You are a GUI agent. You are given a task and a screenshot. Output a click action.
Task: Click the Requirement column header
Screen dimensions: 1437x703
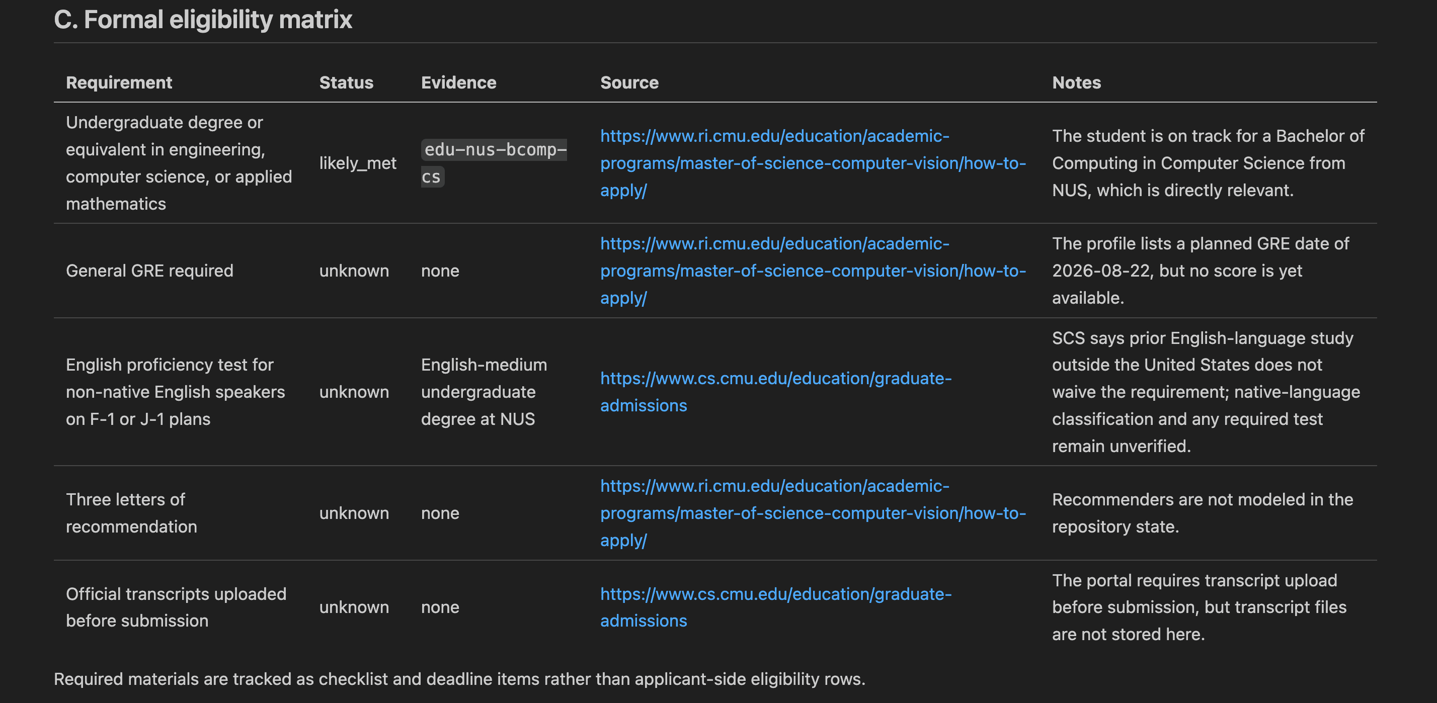[x=119, y=82]
